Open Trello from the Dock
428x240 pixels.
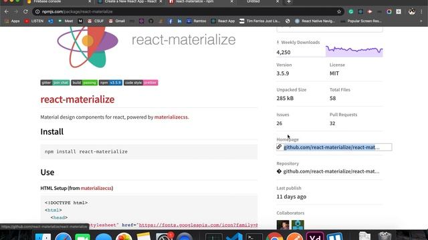pos(334,237)
